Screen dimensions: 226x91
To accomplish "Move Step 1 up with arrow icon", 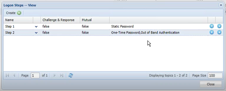I will (212, 26).
